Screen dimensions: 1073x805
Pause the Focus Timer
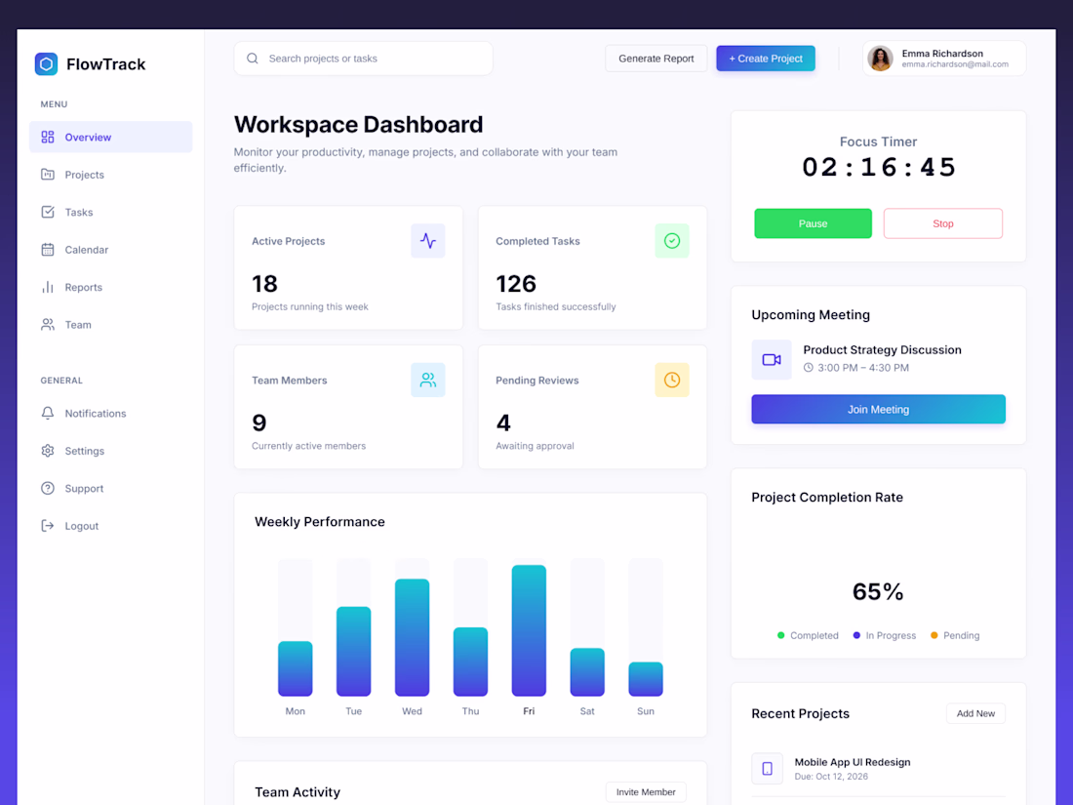[813, 223]
